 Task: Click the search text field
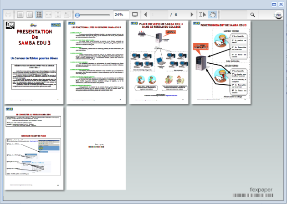(x=234, y=15)
